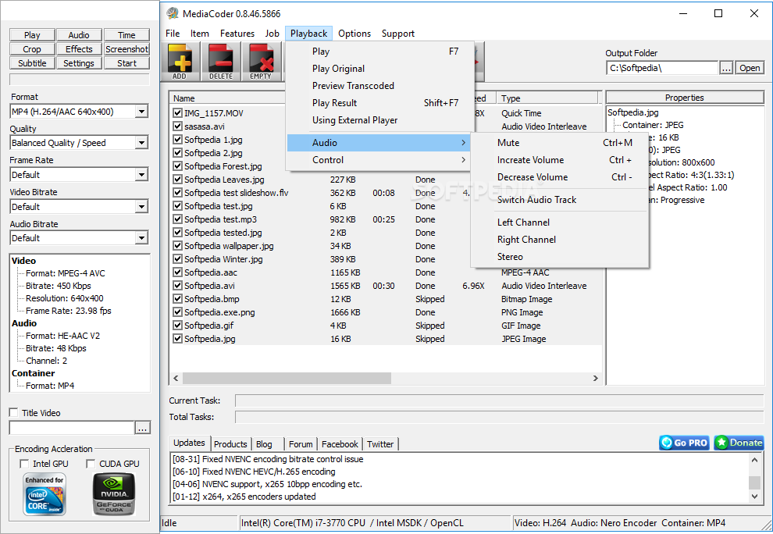This screenshot has width=773, height=534.
Task: Select Stereo audio option
Action: click(560, 257)
